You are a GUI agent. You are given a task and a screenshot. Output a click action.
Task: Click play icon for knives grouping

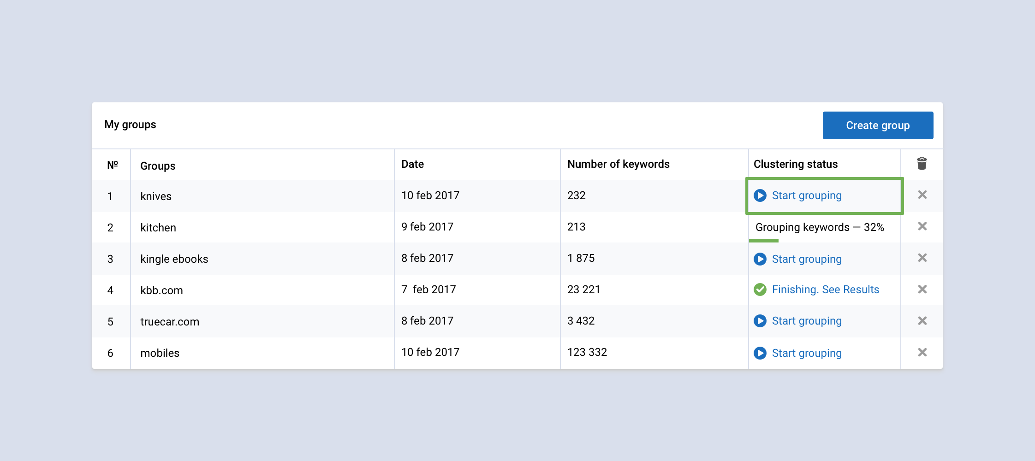pos(760,195)
